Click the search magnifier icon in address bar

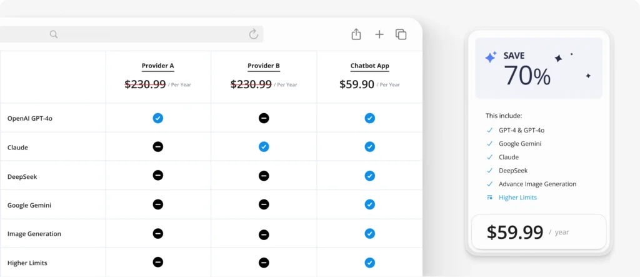click(54, 34)
